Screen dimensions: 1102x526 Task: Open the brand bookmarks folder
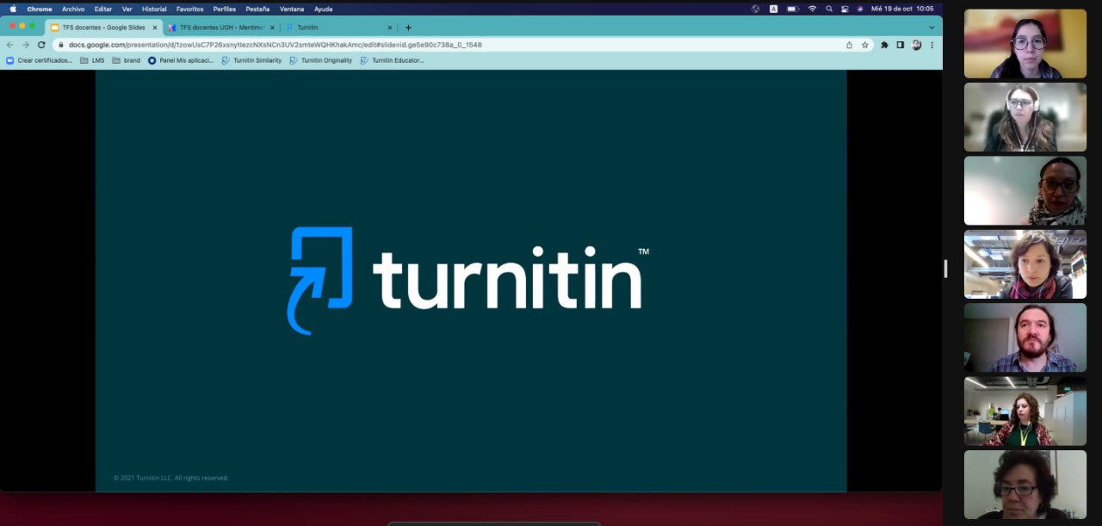click(126, 60)
